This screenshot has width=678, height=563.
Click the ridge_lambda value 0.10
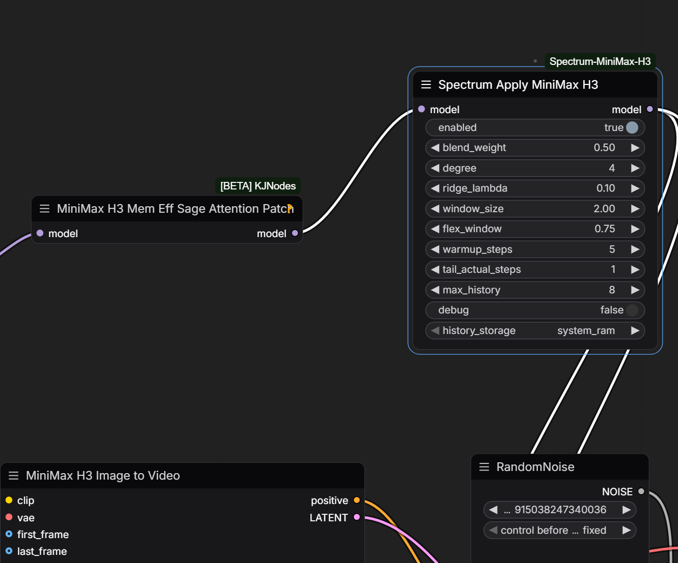(x=605, y=188)
